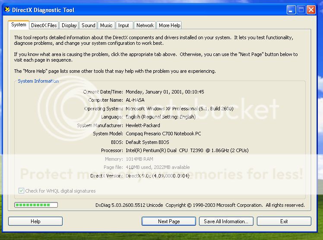Click Save All Information button
The width and height of the screenshot is (323, 240).
click(x=226, y=221)
